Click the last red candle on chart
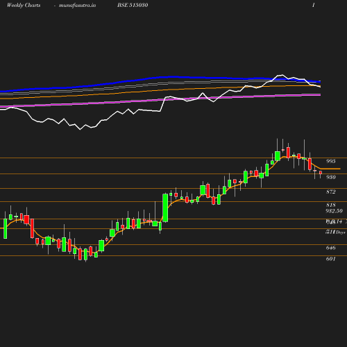347x347 pixels. pos(321,173)
